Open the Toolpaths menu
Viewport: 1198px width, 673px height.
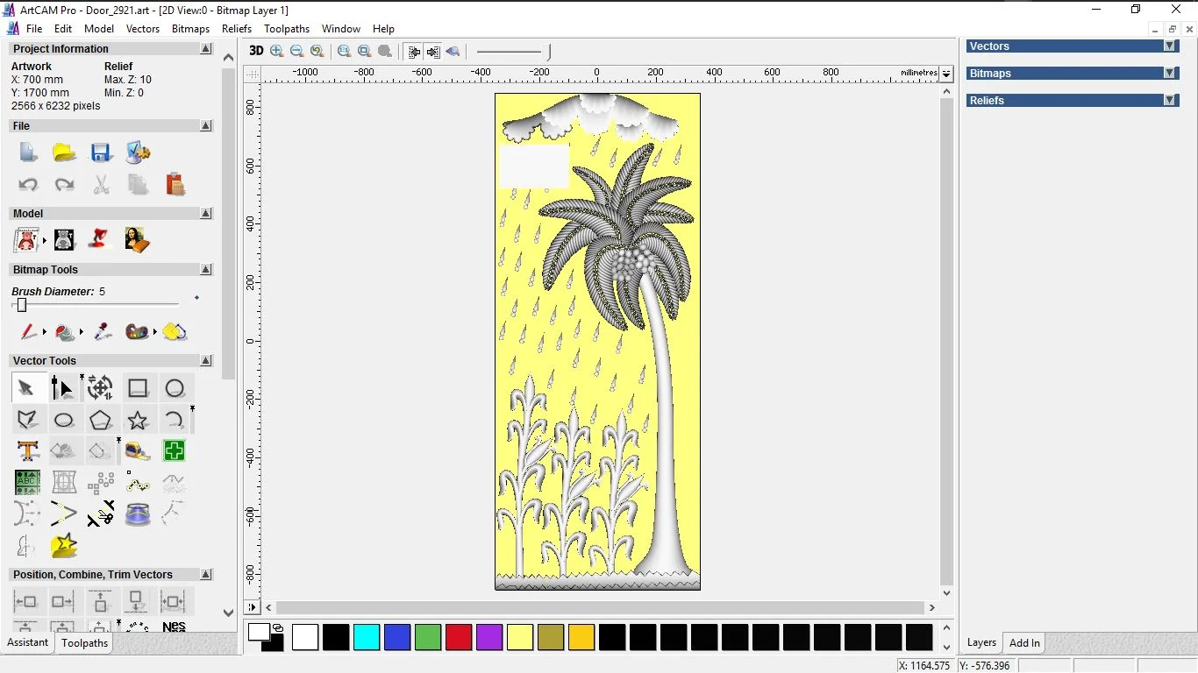286,29
